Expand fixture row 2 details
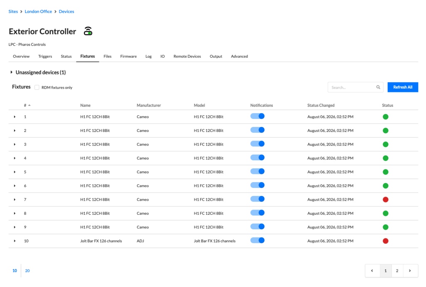426x287 pixels. click(15, 131)
